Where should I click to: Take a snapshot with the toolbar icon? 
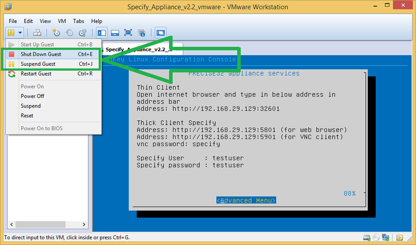tap(56, 33)
